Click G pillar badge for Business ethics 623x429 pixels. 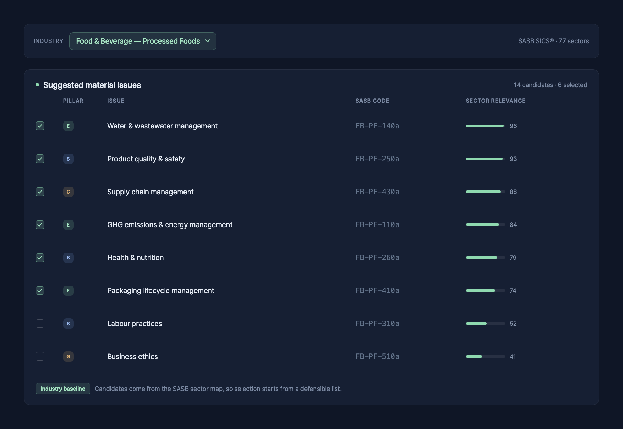click(x=68, y=357)
